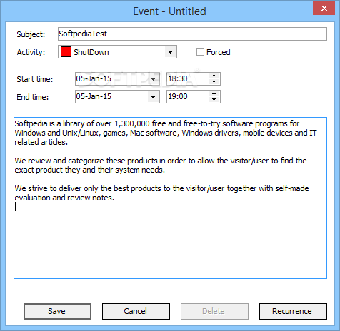Click the 'Subject:' label
Viewport: 340px width, 331px height.
click(31, 34)
